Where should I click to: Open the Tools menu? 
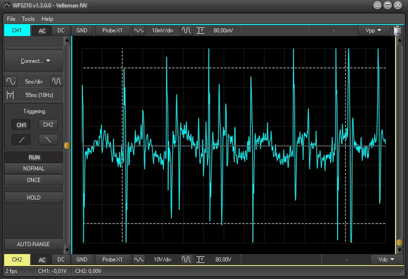tap(28, 18)
